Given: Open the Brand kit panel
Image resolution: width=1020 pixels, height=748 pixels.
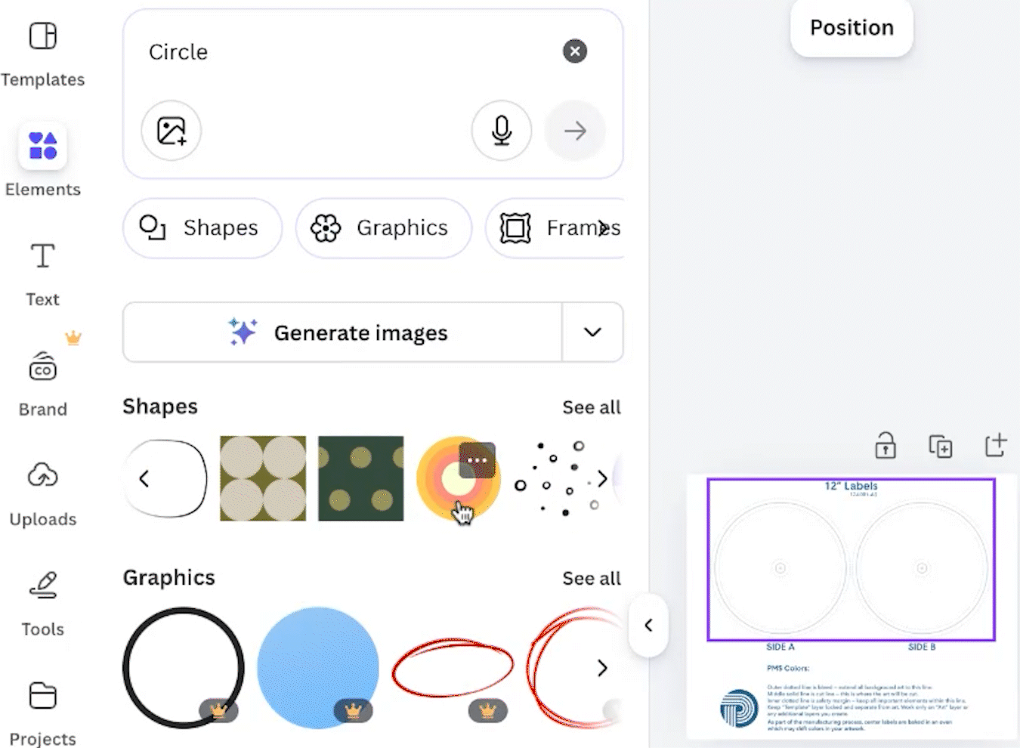Looking at the screenshot, I should click(x=43, y=382).
